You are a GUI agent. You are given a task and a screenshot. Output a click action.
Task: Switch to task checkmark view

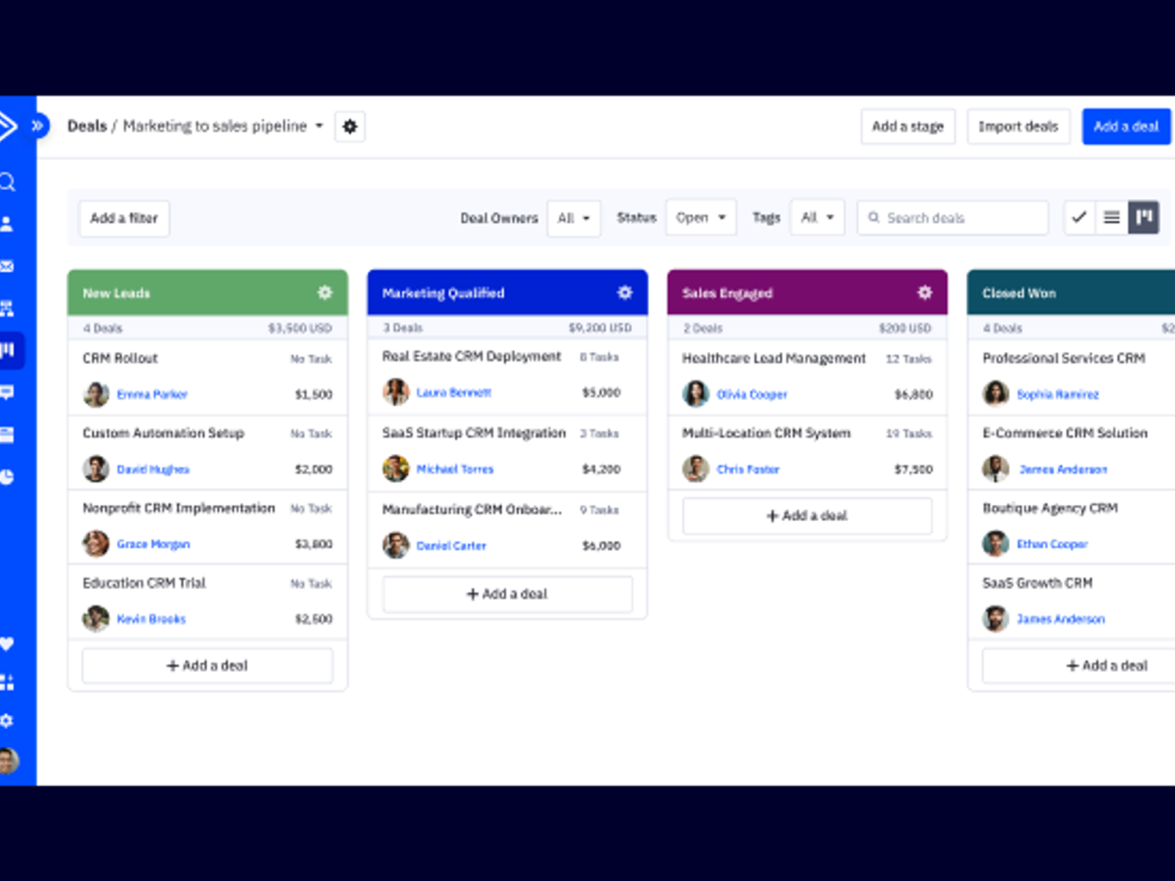click(1080, 217)
